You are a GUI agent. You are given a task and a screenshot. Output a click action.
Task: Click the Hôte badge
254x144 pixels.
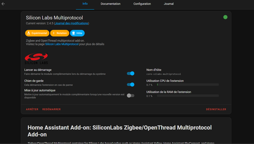click(x=77, y=33)
